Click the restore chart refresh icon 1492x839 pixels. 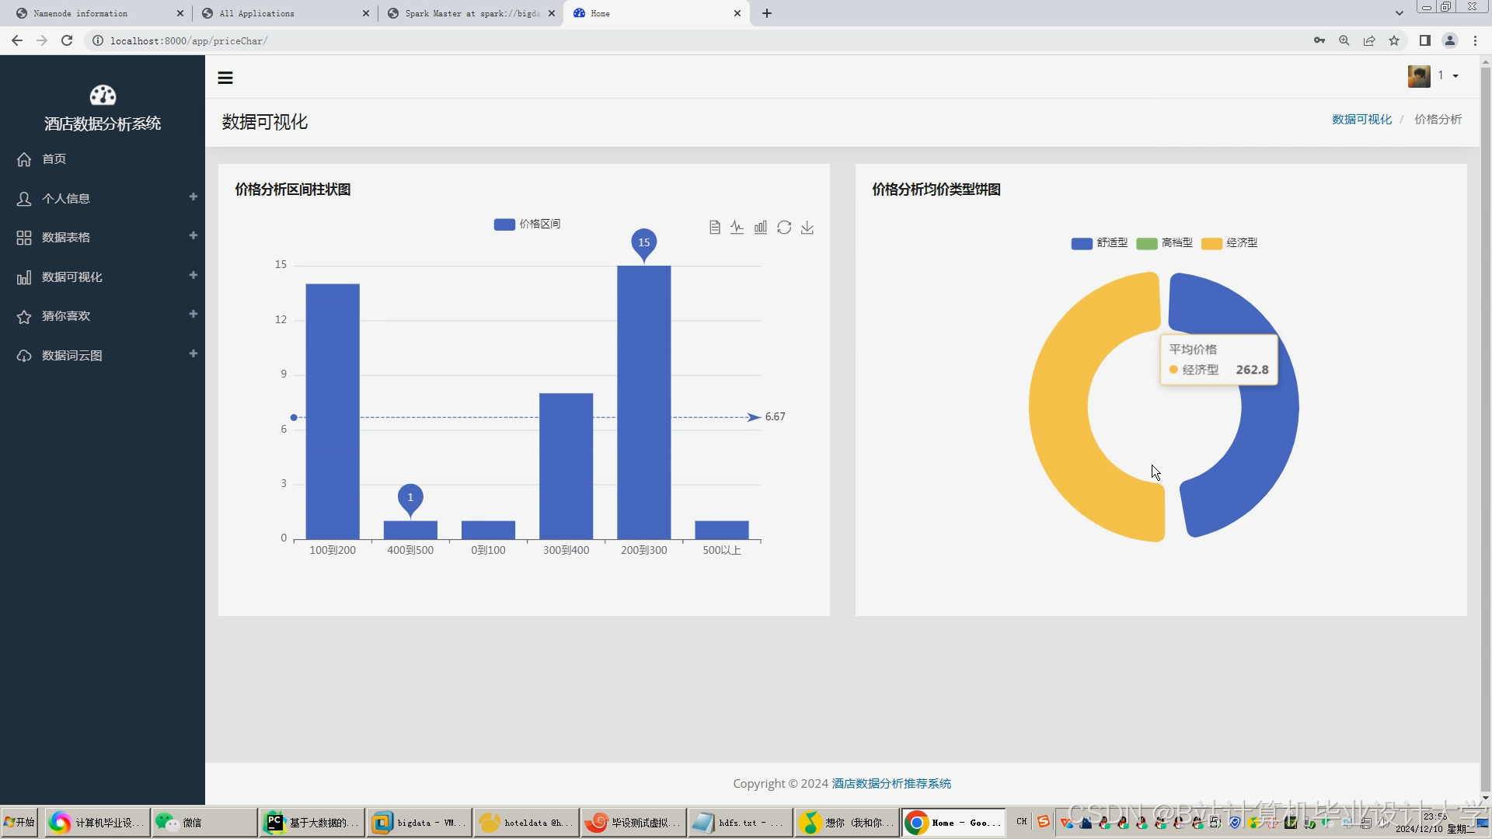click(783, 228)
